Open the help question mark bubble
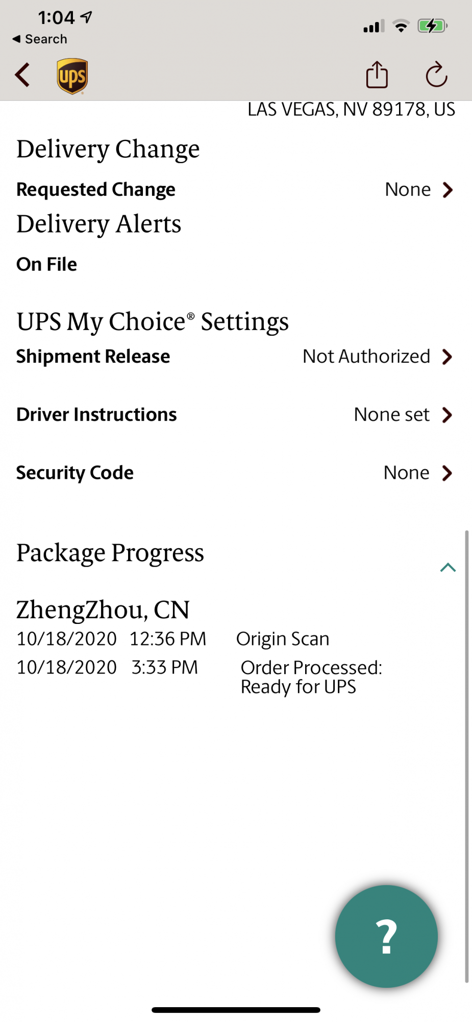The height and width of the screenshot is (1022, 472). (x=386, y=936)
